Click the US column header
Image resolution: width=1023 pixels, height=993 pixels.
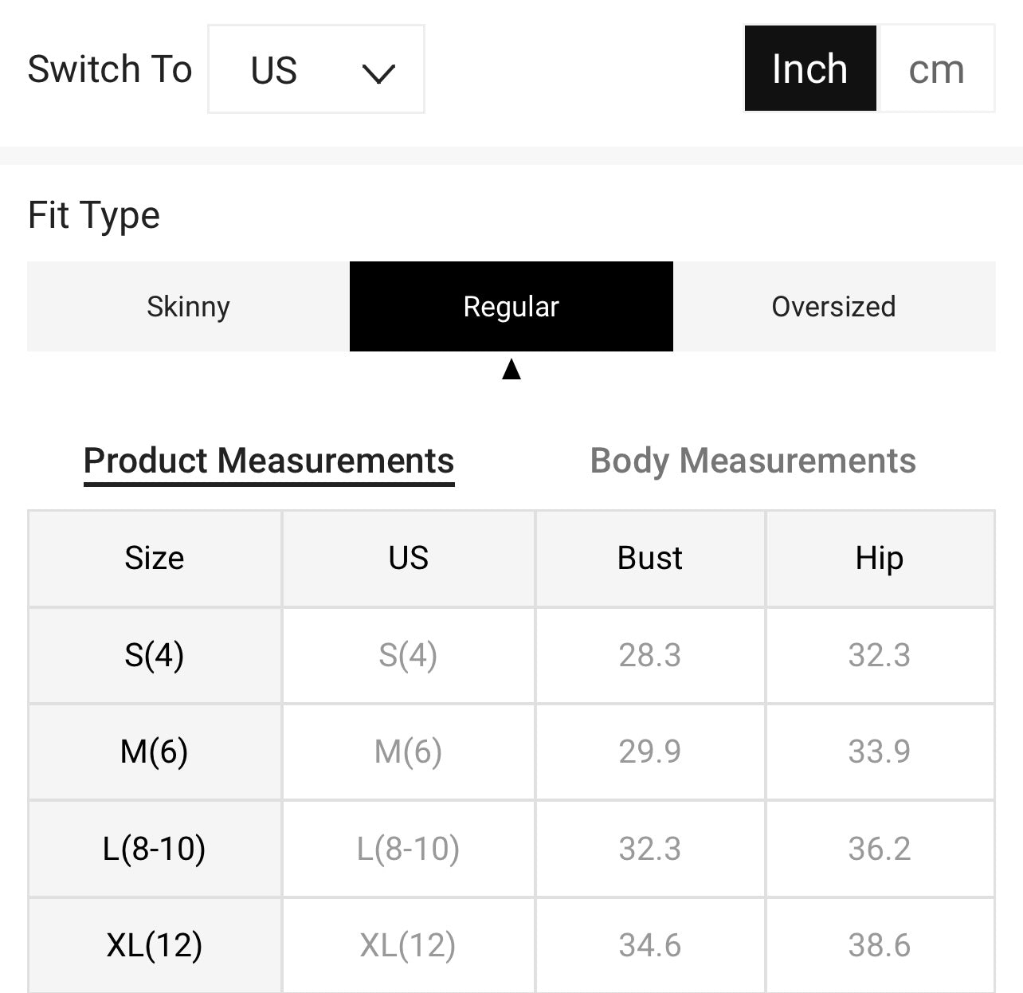point(408,559)
